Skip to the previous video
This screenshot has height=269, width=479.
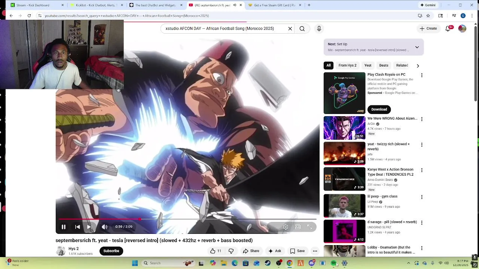click(77, 227)
